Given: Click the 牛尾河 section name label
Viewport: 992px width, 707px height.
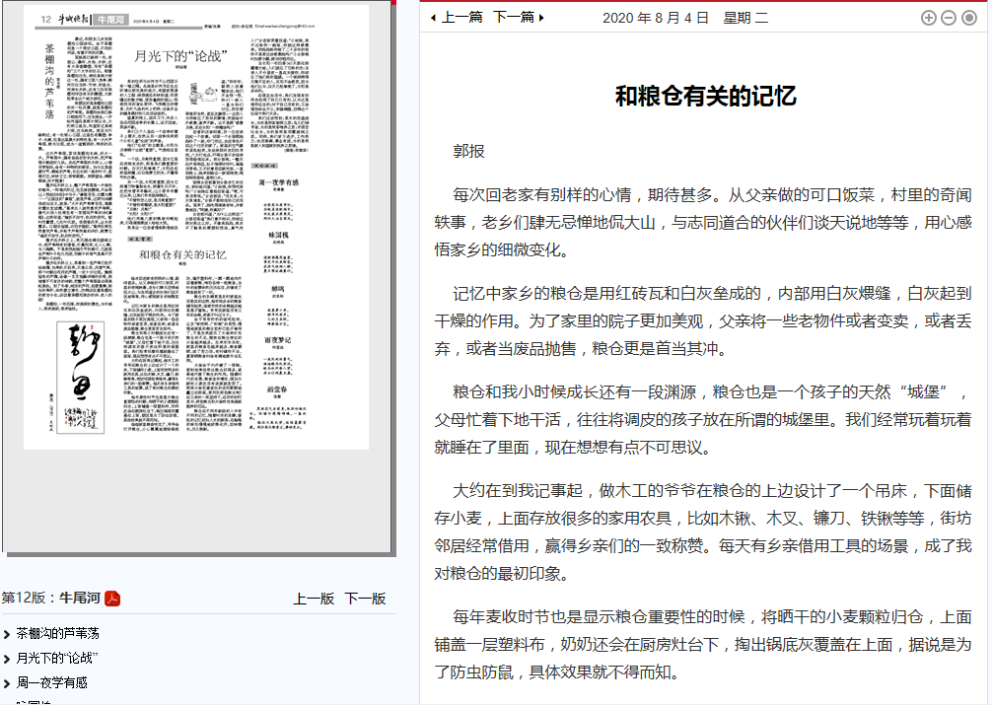Looking at the screenshot, I should point(80,598).
